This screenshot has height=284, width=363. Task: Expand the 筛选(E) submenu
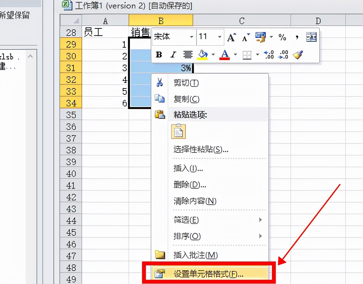210,220
